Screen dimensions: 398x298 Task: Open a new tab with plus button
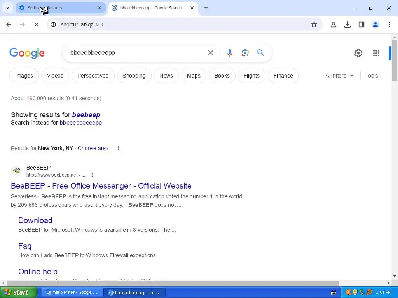206,8
